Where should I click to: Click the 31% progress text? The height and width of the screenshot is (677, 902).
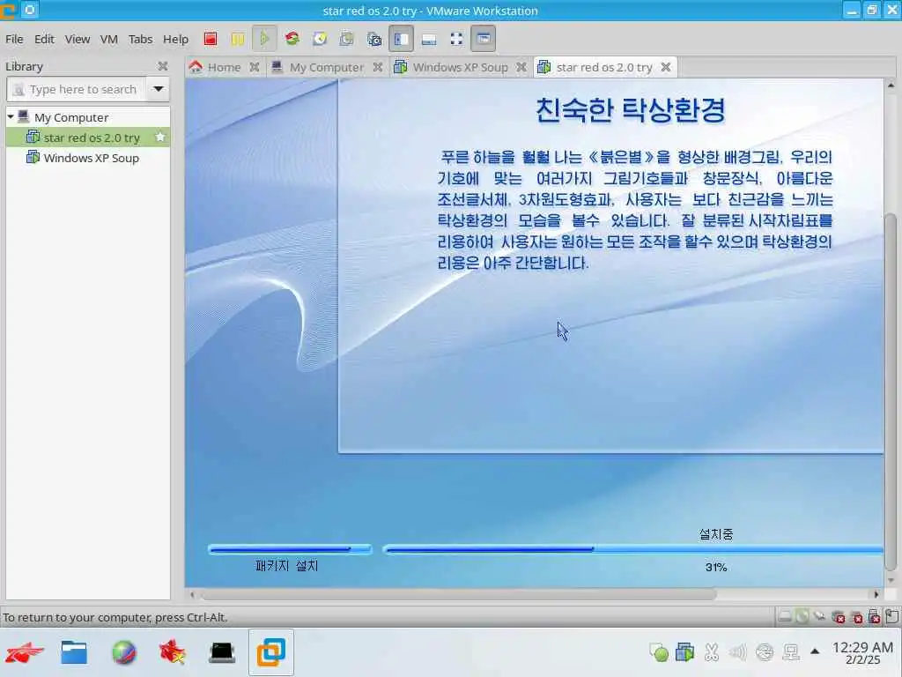click(716, 567)
